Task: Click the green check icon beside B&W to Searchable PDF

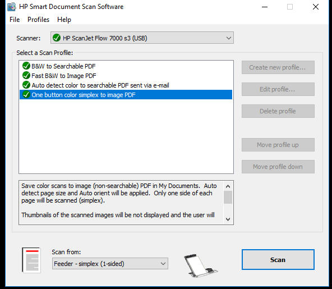Action: [x=26, y=66]
